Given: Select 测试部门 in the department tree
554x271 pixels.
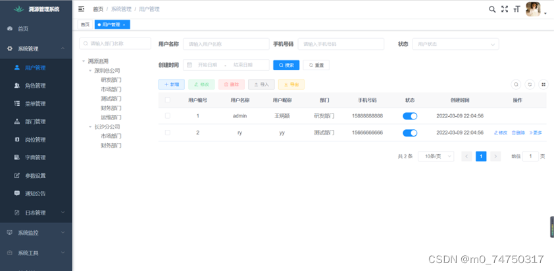Looking at the screenshot, I should (111, 98).
